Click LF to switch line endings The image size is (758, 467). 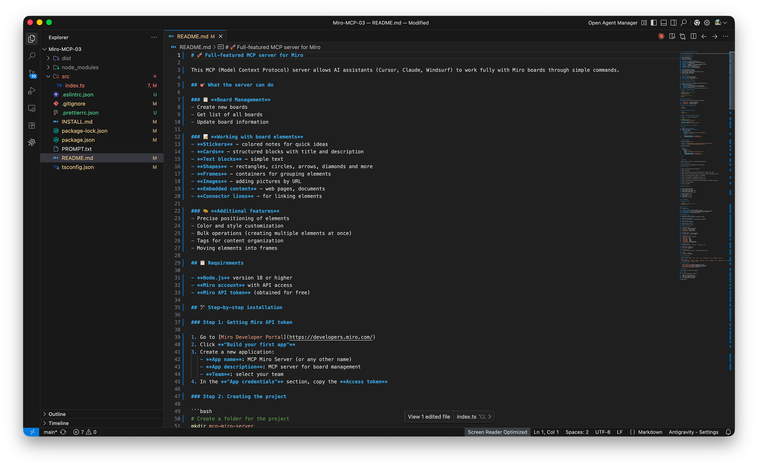620,432
